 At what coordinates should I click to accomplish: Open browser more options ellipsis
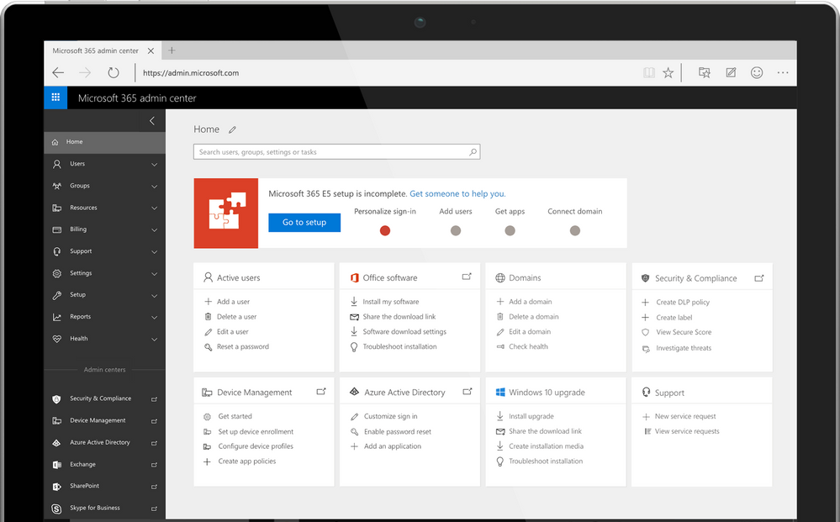(783, 72)
